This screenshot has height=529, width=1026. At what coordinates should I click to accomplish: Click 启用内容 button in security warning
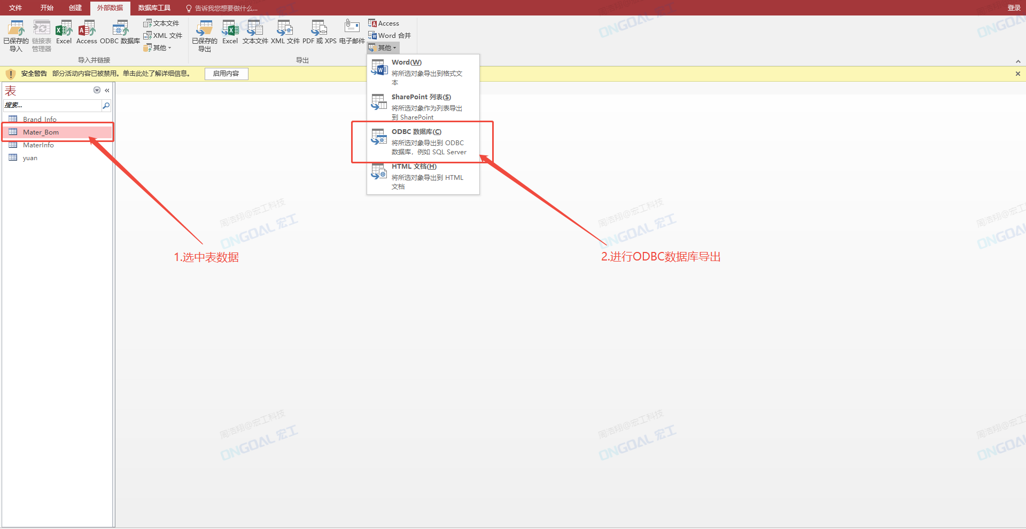[x=226, y=74]
